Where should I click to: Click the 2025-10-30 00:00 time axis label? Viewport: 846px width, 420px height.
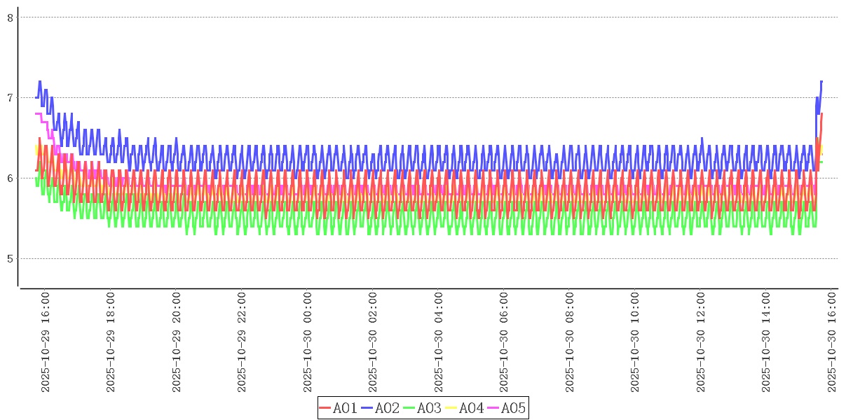[308, 342]
